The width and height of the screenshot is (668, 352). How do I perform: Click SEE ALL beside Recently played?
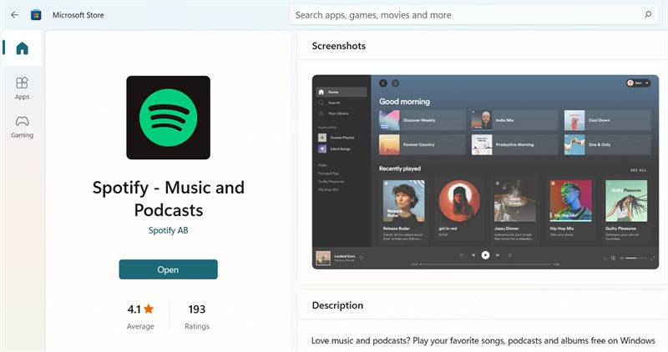pos(638,170)
